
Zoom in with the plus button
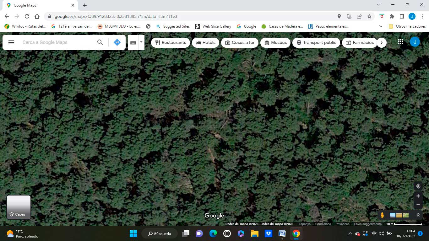click(x=418, y=196)
